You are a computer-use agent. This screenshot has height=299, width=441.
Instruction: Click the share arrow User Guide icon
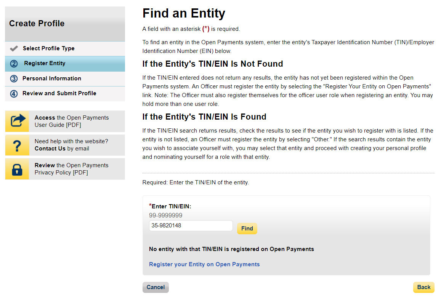[17, 121]
